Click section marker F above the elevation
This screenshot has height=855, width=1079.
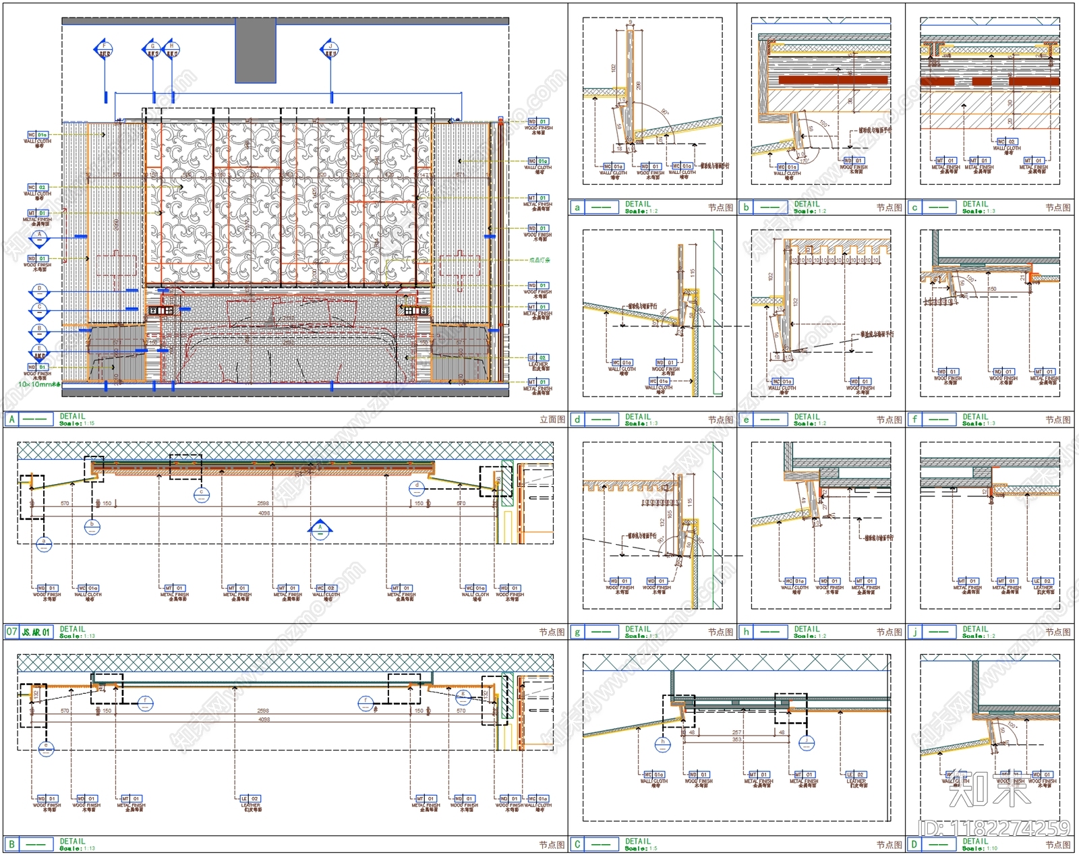(x=103, y=49)
